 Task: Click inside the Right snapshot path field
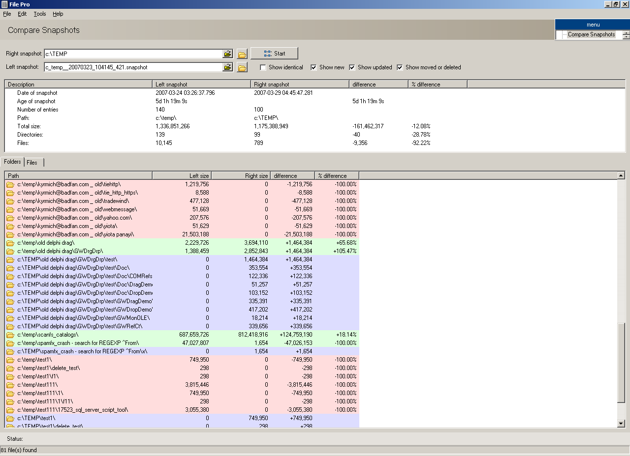[133, 53]
